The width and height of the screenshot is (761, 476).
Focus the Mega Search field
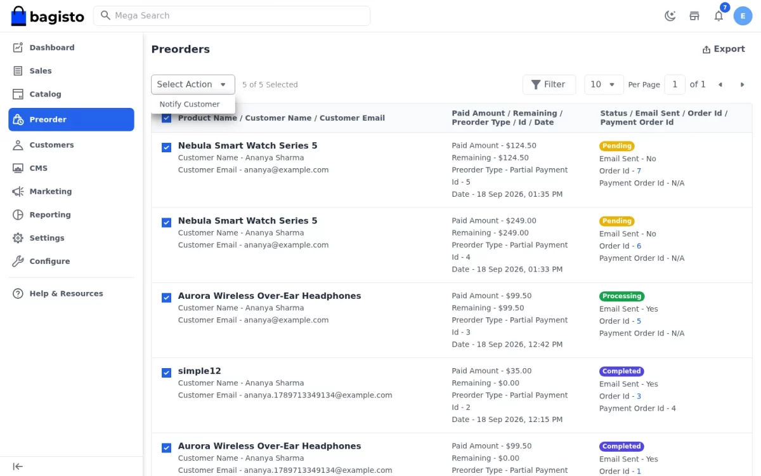(x=231, y=16)
